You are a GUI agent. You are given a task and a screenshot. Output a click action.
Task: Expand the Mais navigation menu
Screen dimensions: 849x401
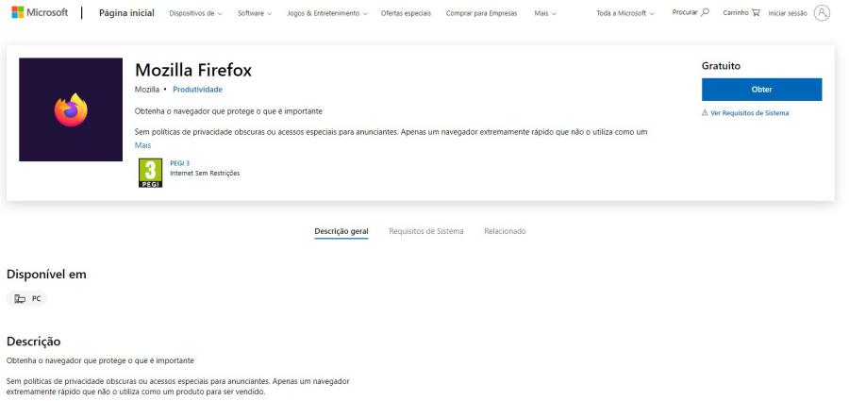(x=544, y=13)
